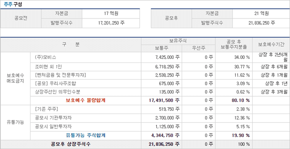The width and height of the screenshot is (290, 149).
Task: Click the 34.00 % ownership value
Action: (x=242, y=57)
